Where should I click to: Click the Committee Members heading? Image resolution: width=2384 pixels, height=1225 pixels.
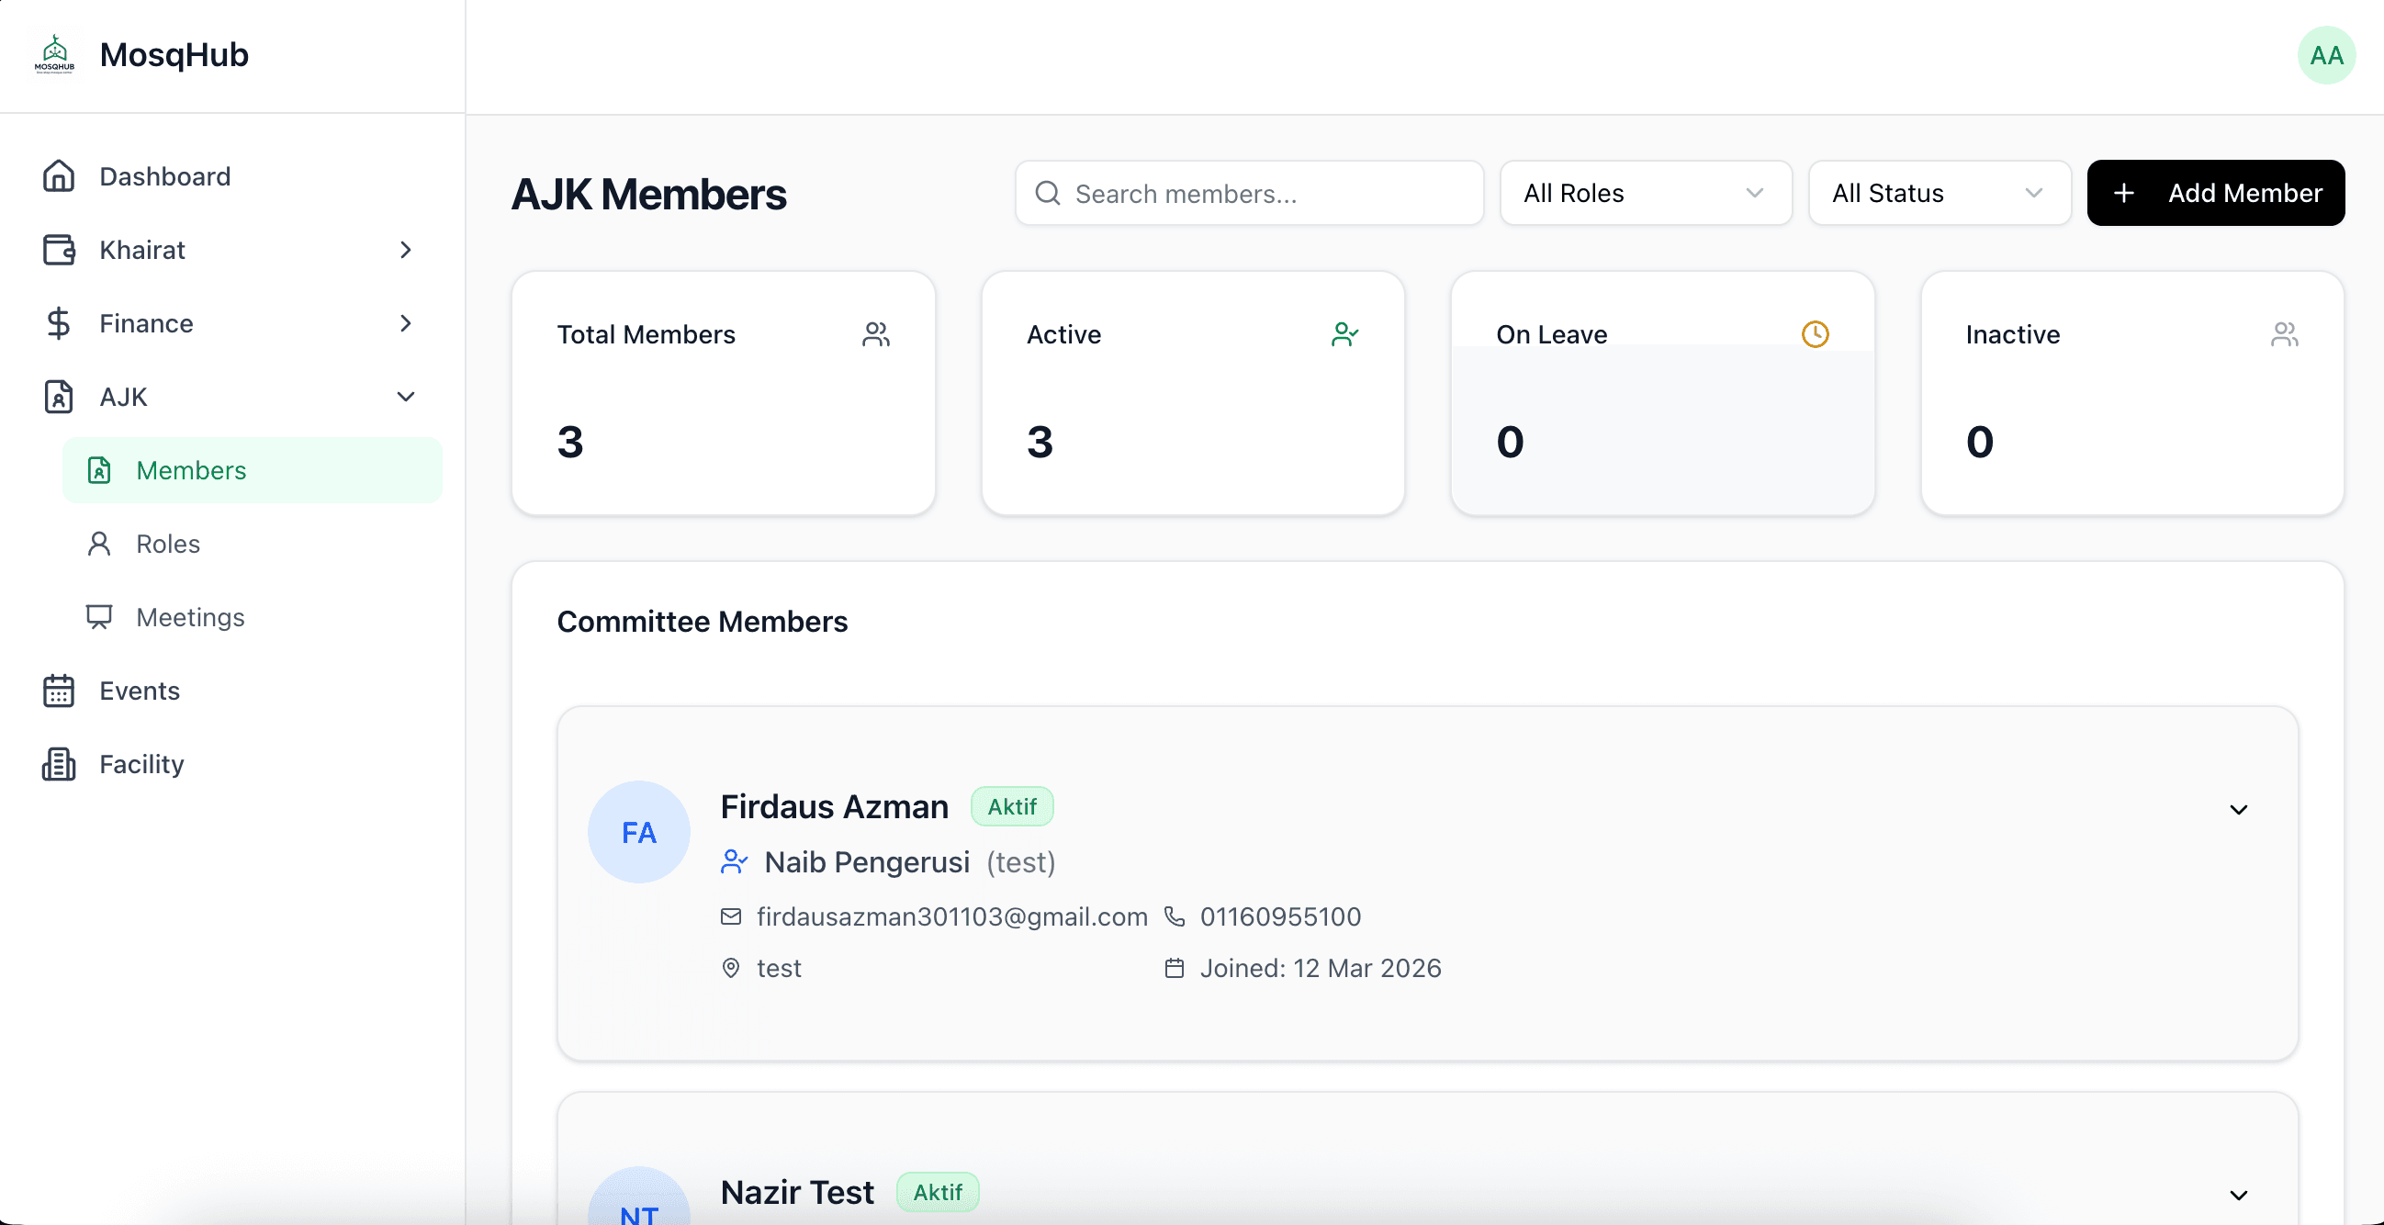pos(702,622)
